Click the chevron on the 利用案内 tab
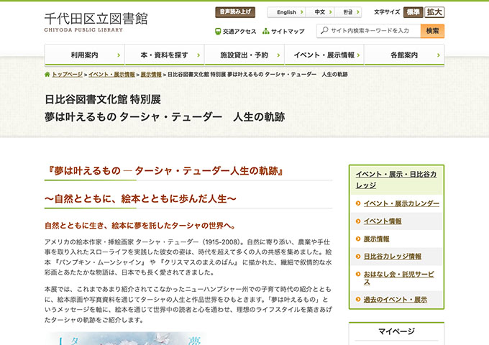This screenshot has height=345, width=489. pyautogui.click(x=119, y=55)
